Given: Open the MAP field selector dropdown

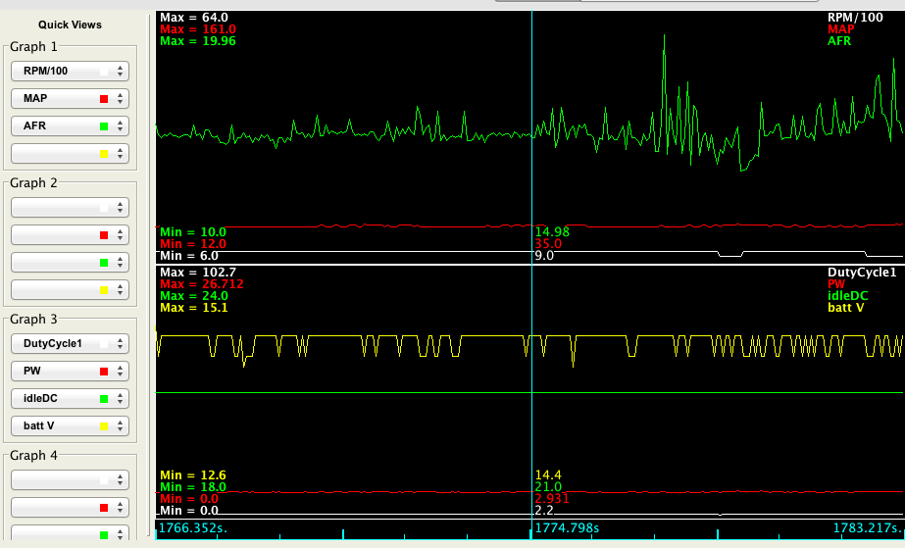Looking at the screenshot, I should click(70, 98).
